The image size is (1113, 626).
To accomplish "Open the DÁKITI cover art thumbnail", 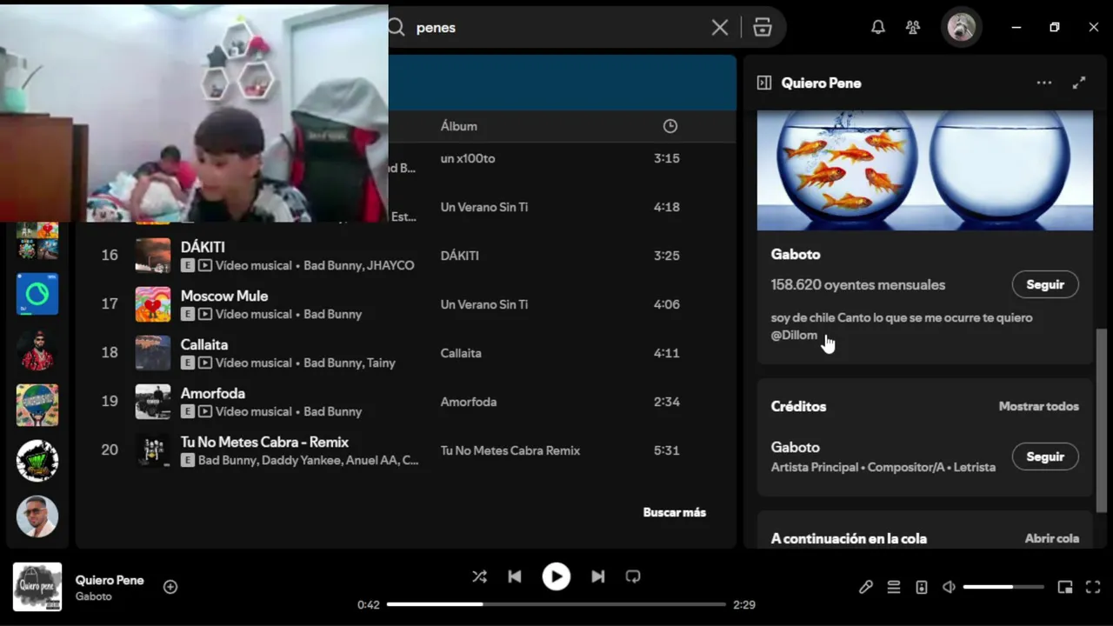I will 153,256.
